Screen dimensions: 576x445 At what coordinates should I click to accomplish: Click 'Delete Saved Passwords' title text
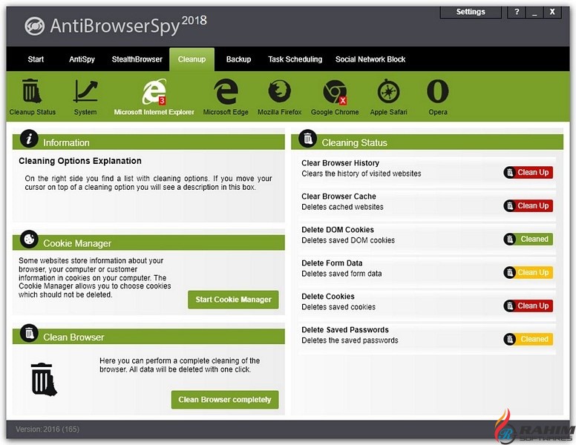click(x=345, y=330)
